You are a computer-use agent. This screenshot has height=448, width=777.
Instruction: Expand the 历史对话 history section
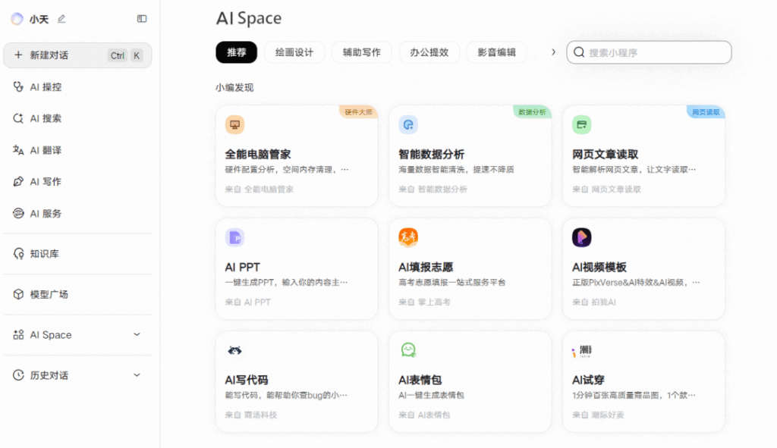coord(137,374)
